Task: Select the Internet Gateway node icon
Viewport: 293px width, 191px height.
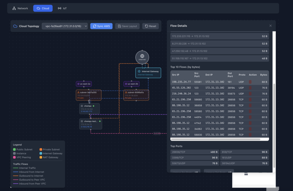Action: pos(139,71)
